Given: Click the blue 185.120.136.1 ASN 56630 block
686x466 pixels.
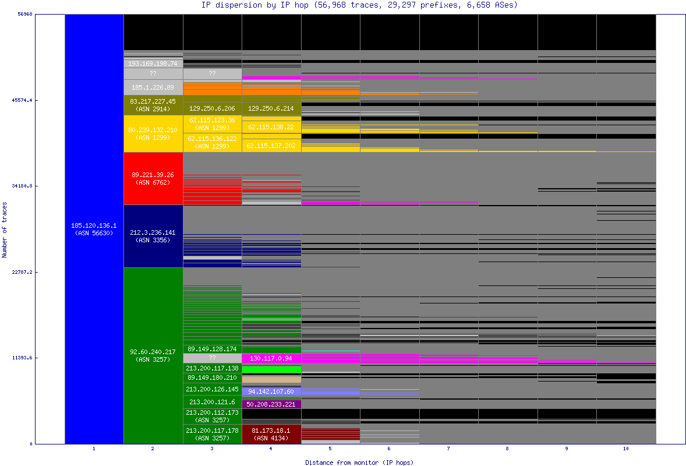Looking at the screenshot, I should pyautogui.click(x=94, y=229).
